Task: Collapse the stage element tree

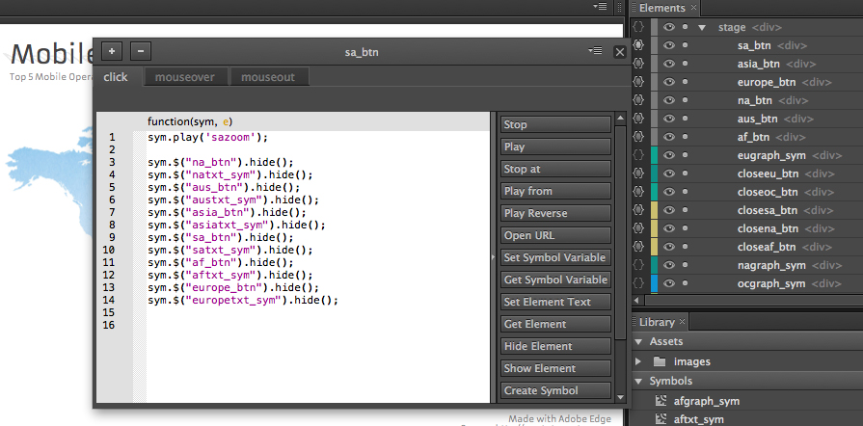Action: pos(702,27)
